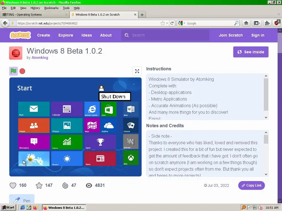The height and width of the screenshot is (211, 282).
Task: Open the URL history dropdown arrow
Action: coord(167,23)
